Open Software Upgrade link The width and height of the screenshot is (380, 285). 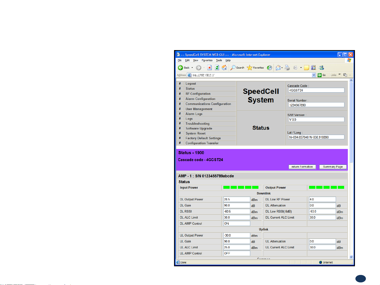[199, 128]
